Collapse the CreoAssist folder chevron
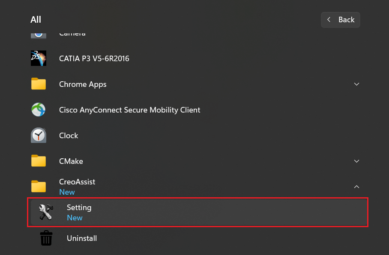 [356, 187]
